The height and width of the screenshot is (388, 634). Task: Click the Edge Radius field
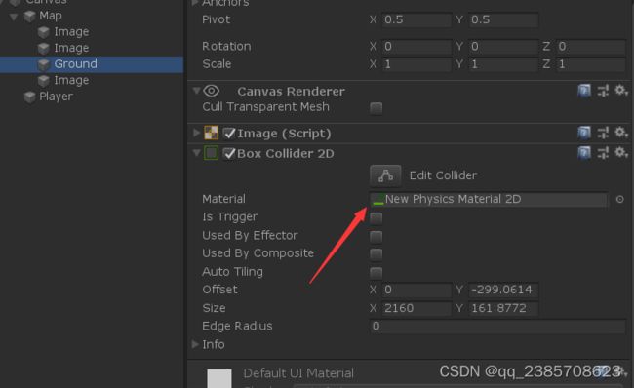pyautogui.click(x=497, y=327)
